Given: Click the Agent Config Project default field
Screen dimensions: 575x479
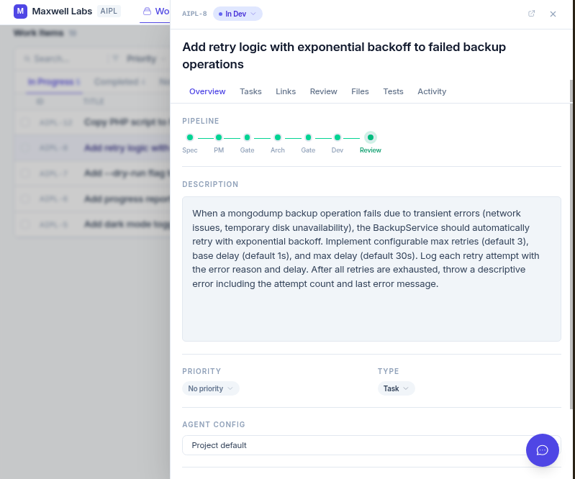Looking at the screenshot, I should tap(353, 445).
